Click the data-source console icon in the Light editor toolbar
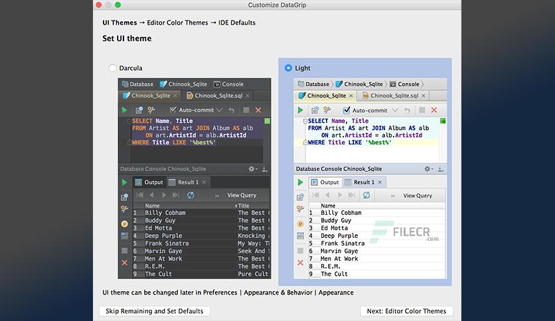 [315, 110]
